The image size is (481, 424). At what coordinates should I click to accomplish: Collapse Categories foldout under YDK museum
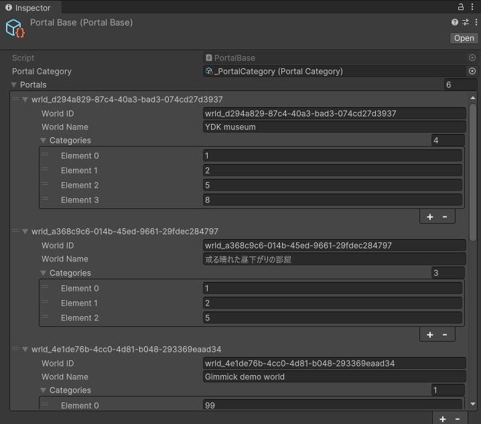pos(44,141)
